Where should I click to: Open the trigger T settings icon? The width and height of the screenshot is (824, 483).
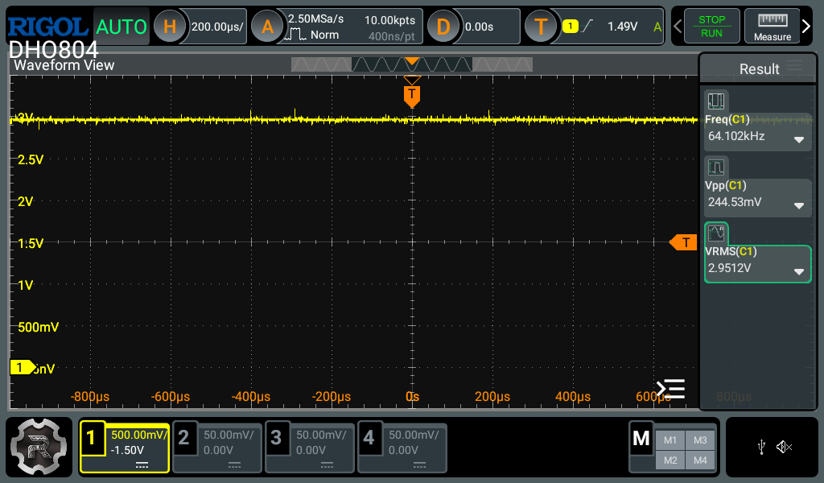click(x=541, y=27)
